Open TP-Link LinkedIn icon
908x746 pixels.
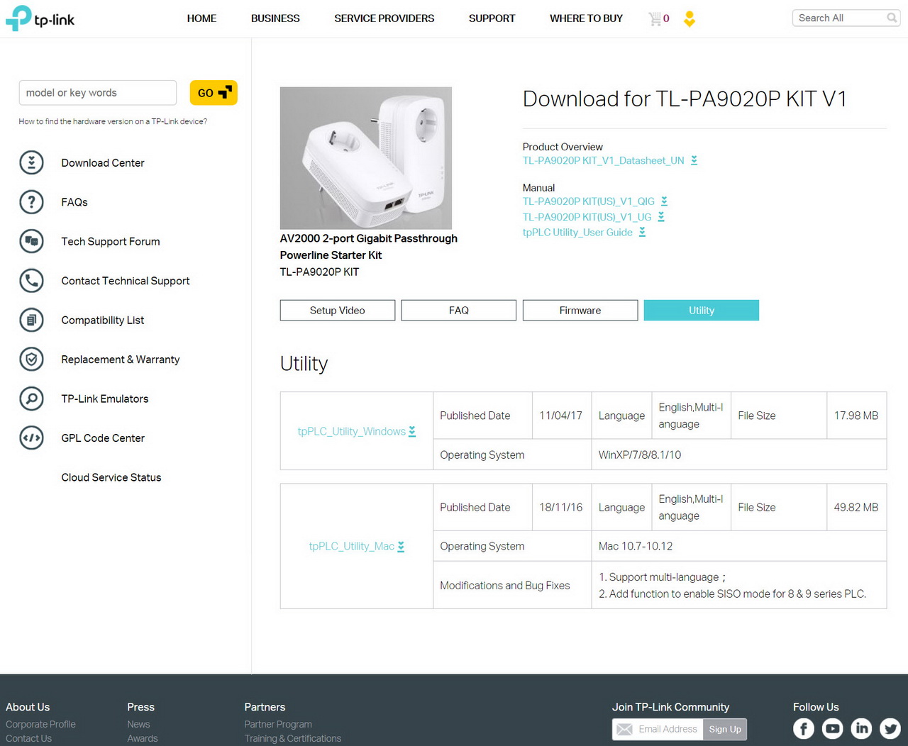pyautogui.click(x=861, y=728)
